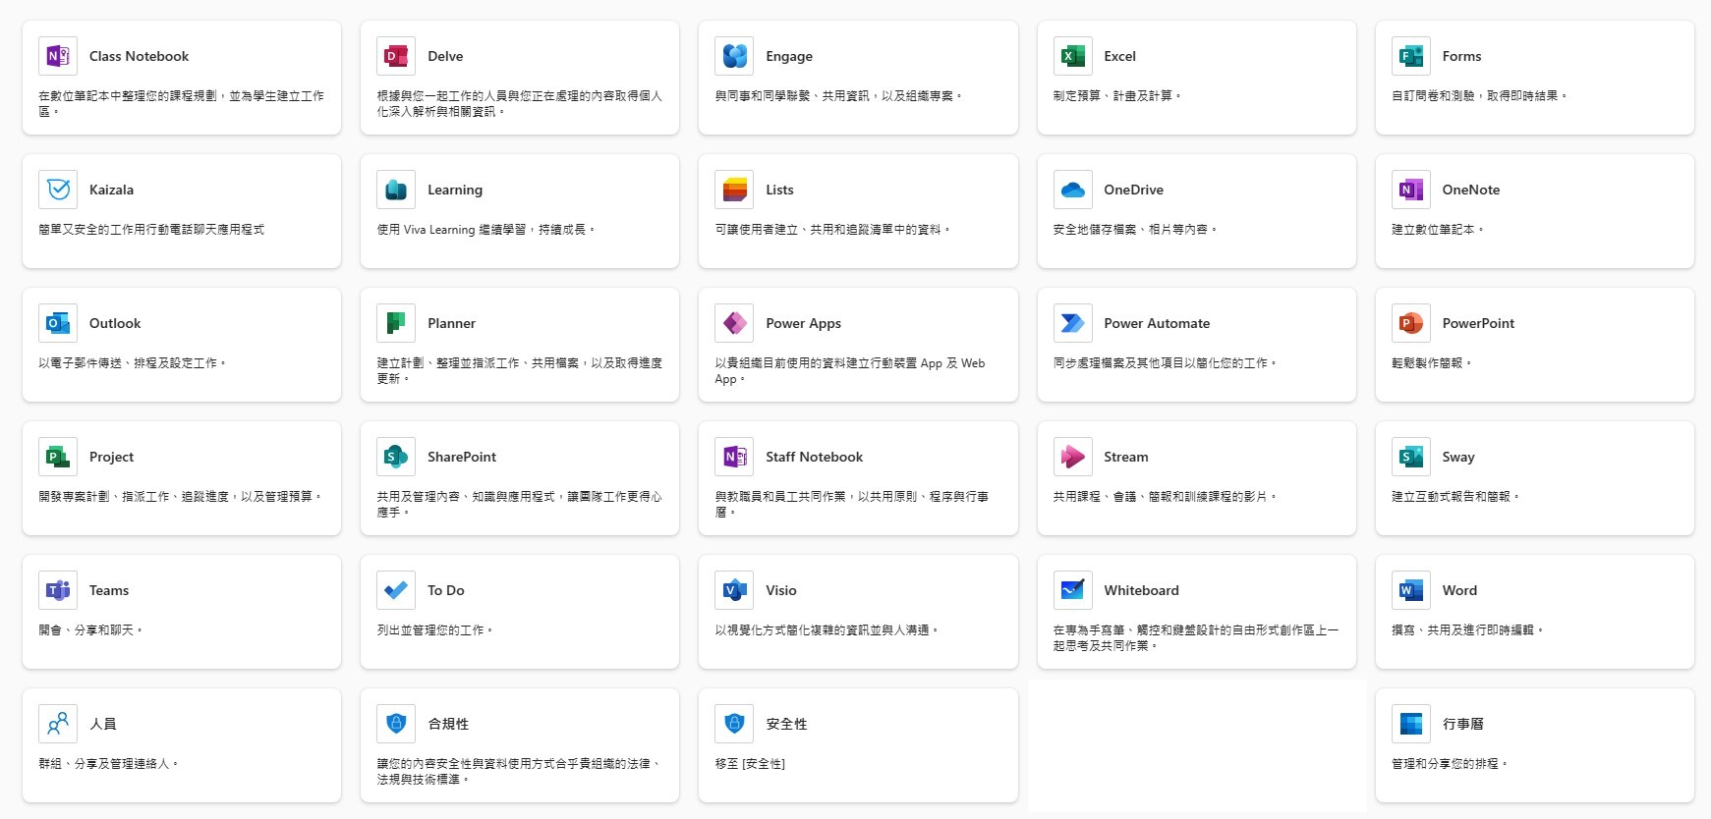The width and height of the screenshot is (1711, 819).
Task: Click description '安全地儲存檔案、相片等內容。'
Action: click(x=1135, y=230)
